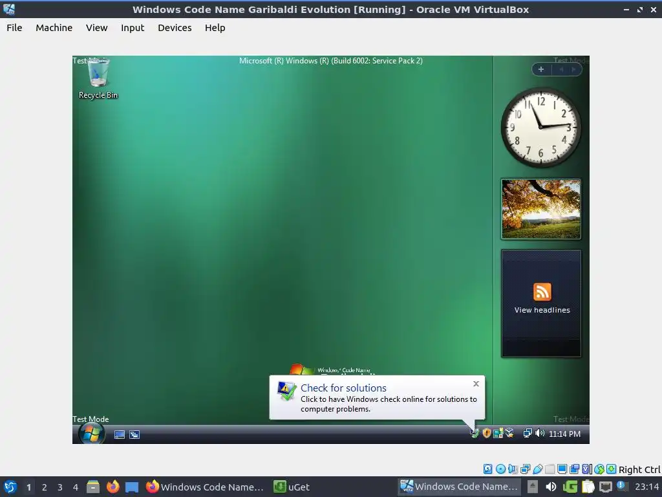
Task: Click VirtualBox optical disk status icon
Action: click(x=500, y=469)
